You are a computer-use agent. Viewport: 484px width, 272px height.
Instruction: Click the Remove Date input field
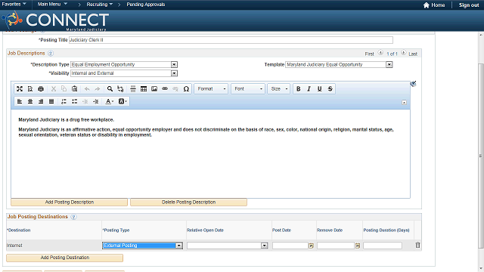tap(335, 246)
